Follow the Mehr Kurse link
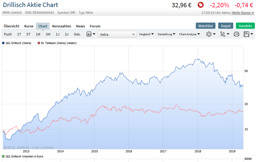The width and height of the screenshot is (257, 162). coord(243,13)
